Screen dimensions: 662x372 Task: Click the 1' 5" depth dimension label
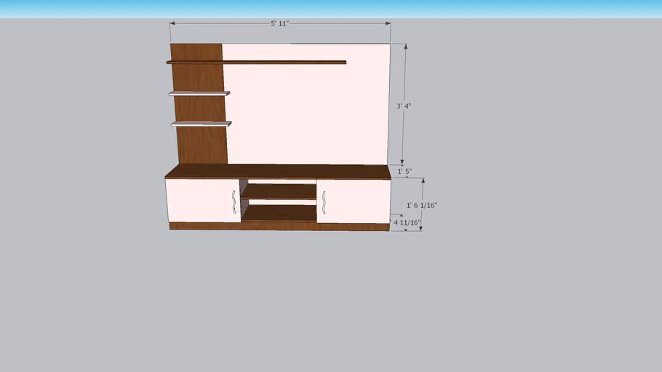tap(404, 172)
